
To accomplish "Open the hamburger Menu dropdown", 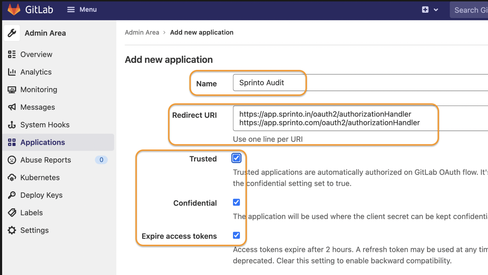I will (82, 10).
